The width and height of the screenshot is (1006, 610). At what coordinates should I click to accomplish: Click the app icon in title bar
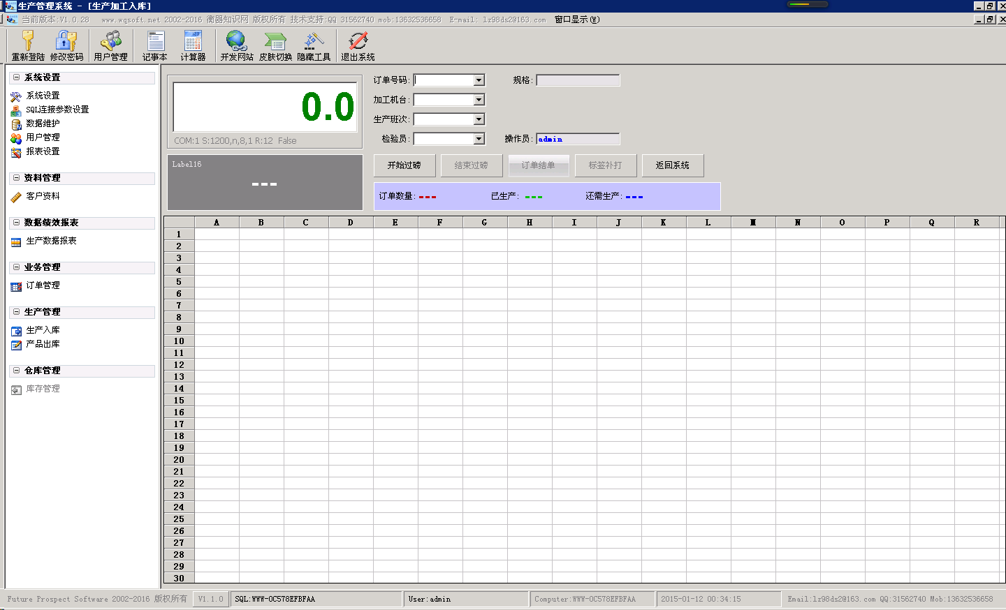[x=10, y=6]
